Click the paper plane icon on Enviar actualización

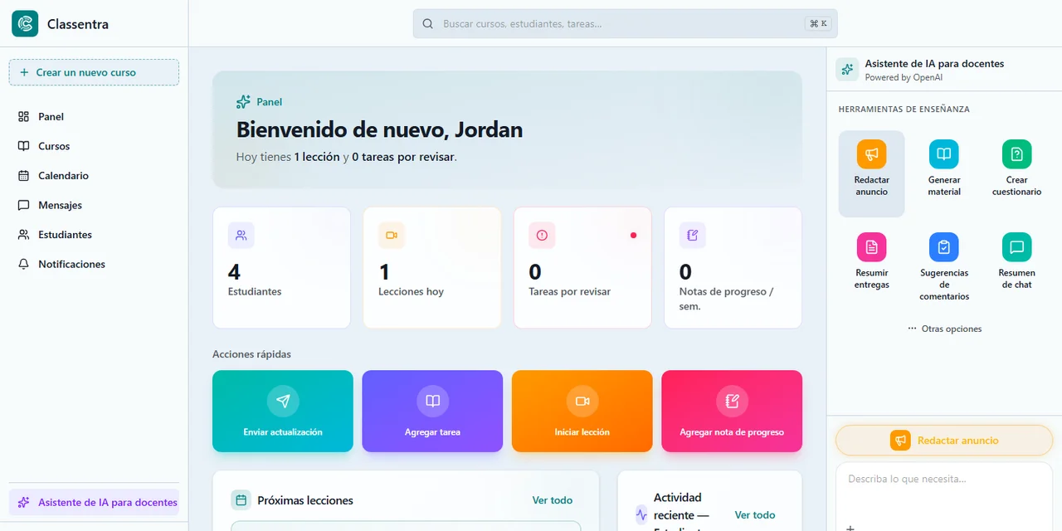point(283,402)
